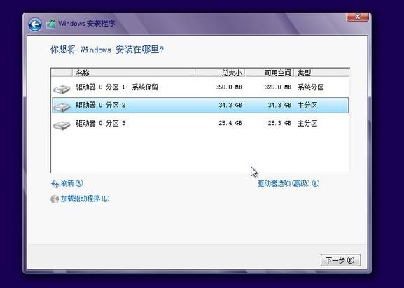
Task: Click the 34.3 GB size of partition 2
Action: (230, 105)
